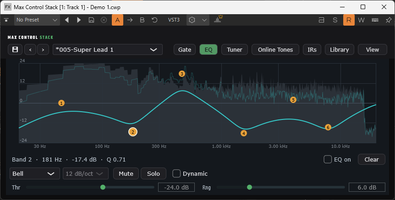Enable the Dynamic checkbox
395x200 pixels.
(176, 173)
